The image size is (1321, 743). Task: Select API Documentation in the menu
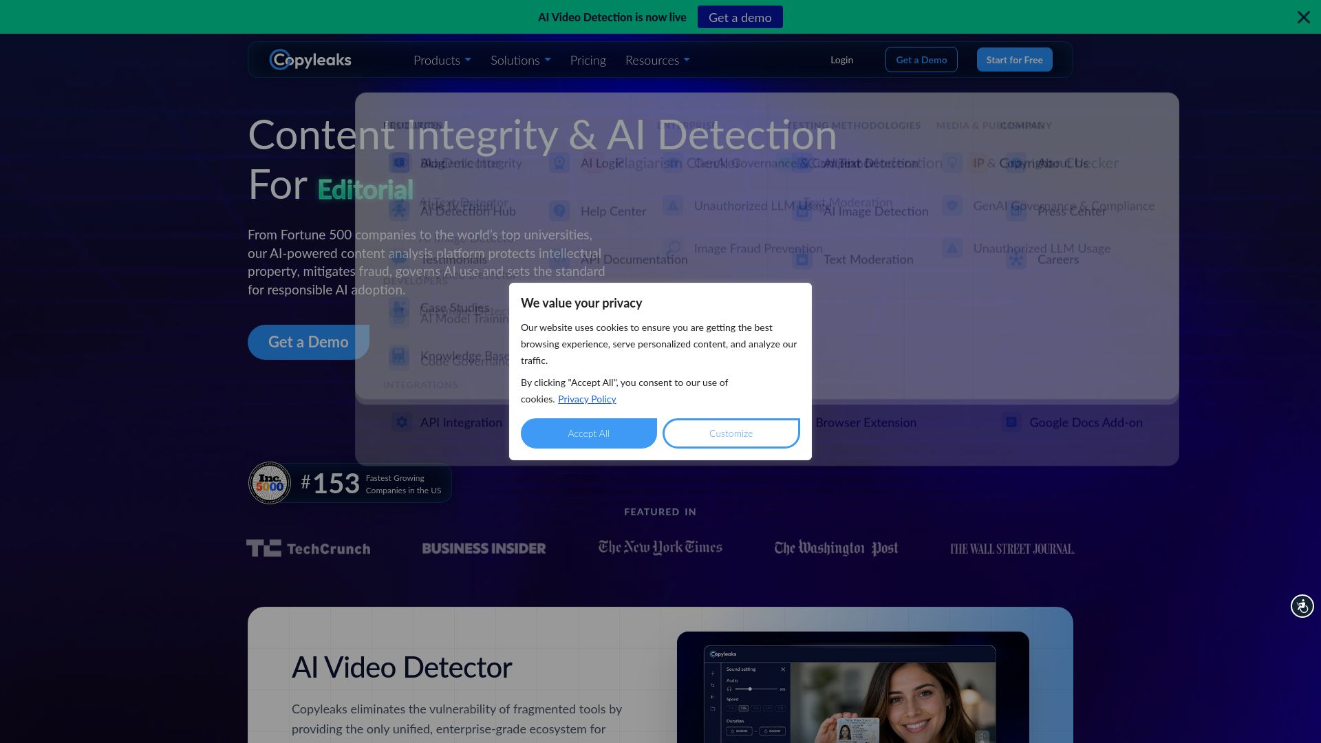[634, 259]
